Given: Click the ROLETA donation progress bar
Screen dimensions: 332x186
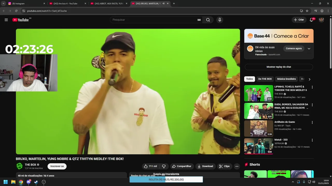Looking at the screenshot, I should [166, 180].
